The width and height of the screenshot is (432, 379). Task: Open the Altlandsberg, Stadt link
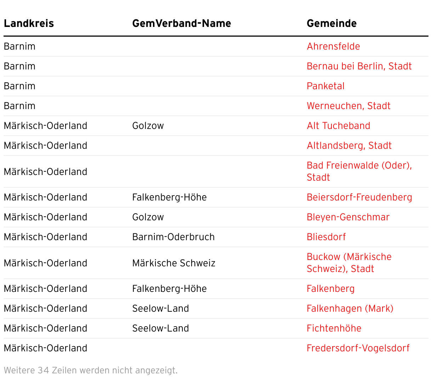(x=349, y=146)
